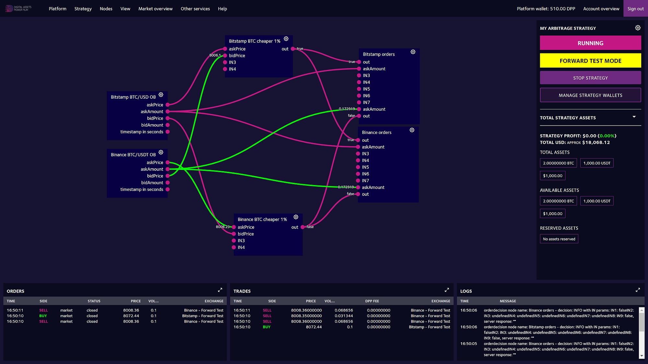Open Binance BTC/USDT OB node settings gear
The image size is (648, 364).
pos(161,152)
